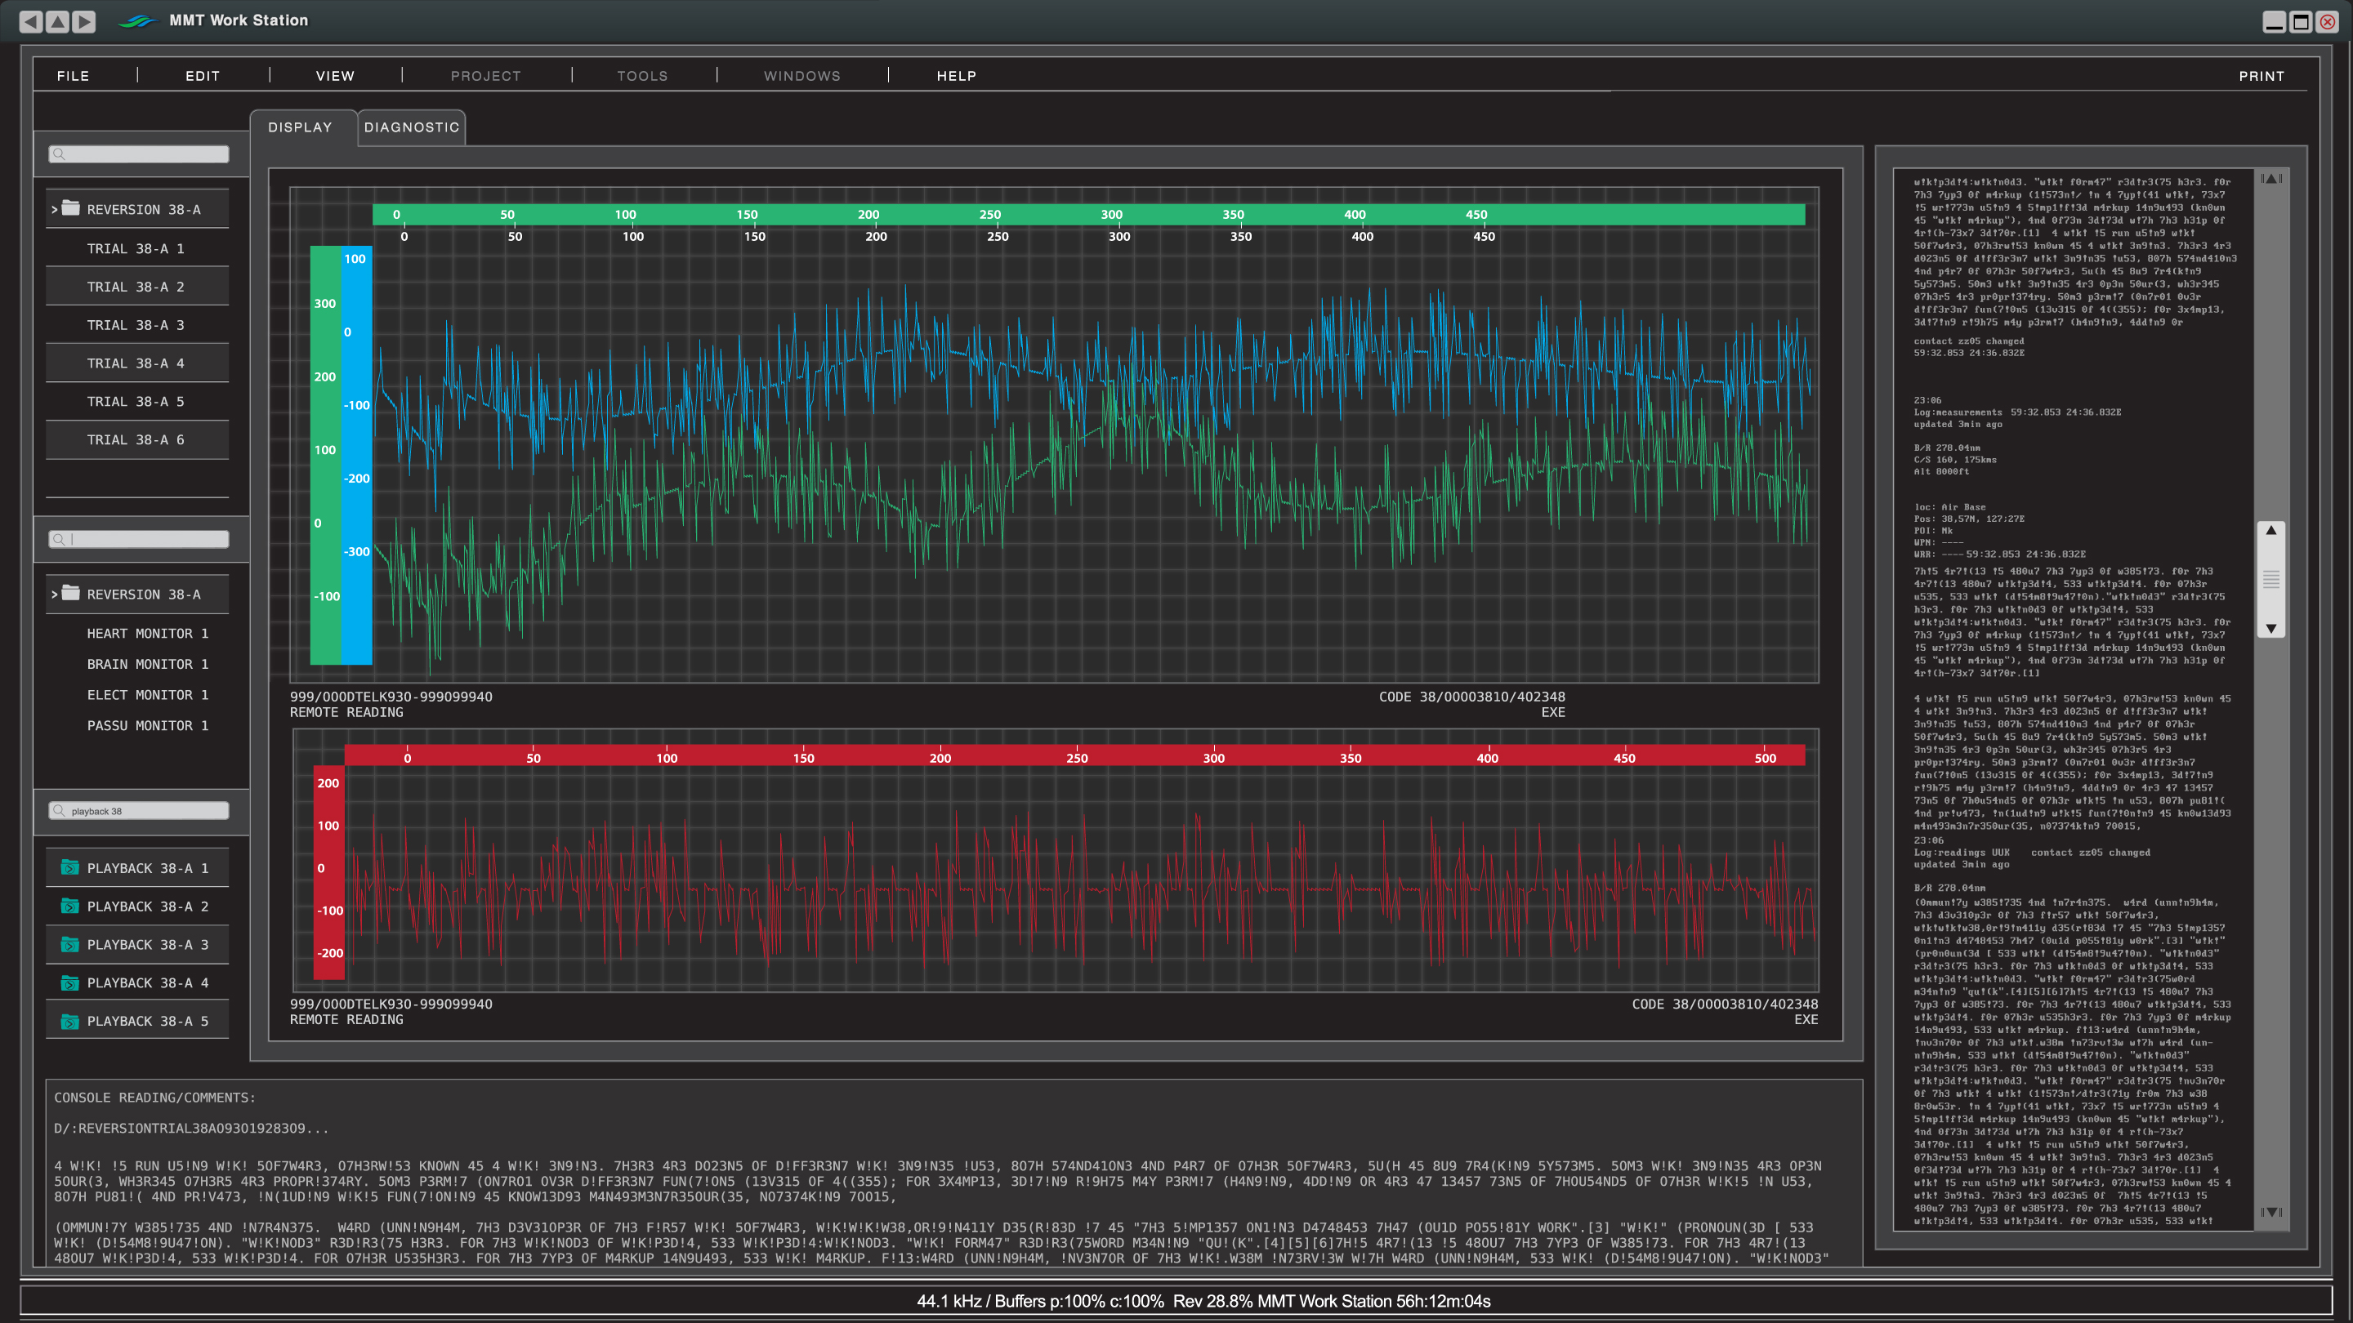This screenshot has width=2353, height=1323.
Task: Click the PLAYBACK 38-A 4 file icon
Action: [69, 982]
